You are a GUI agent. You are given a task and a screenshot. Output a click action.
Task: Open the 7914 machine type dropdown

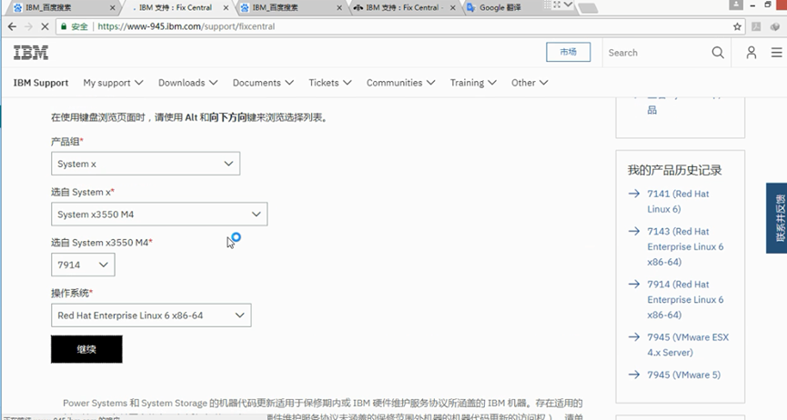tap(83, 265)
